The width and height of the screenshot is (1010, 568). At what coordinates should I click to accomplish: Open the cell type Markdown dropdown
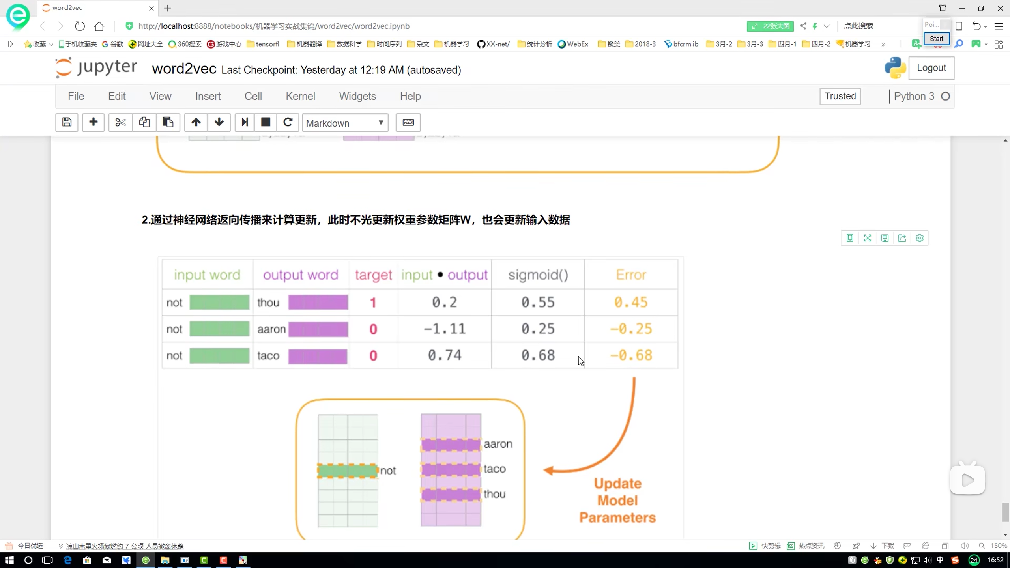[x=345, y=123]
